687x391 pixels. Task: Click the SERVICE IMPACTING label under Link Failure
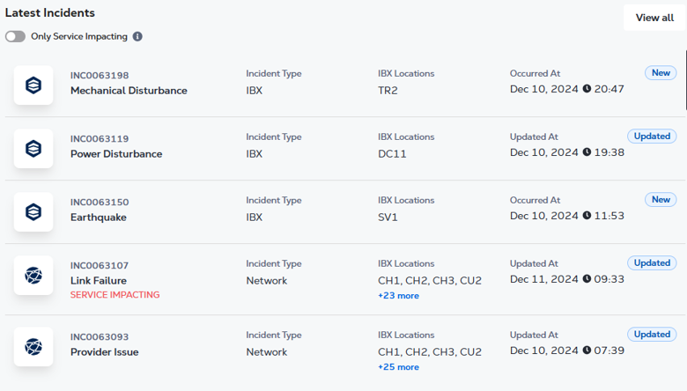114,295
